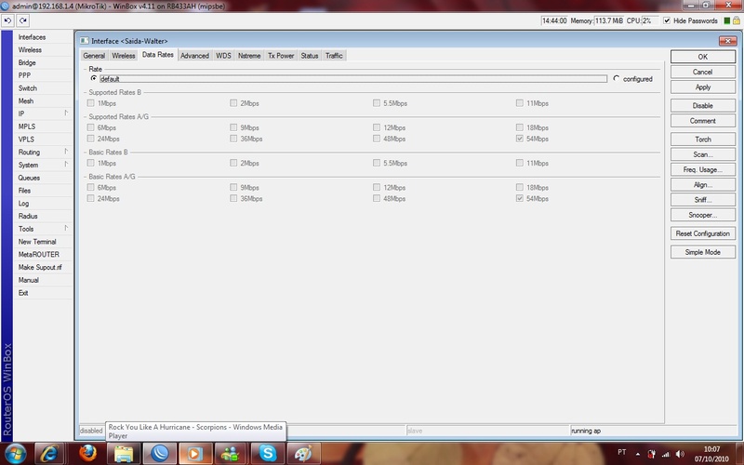Switch to the Nstreme tab
Screen dimensions: 744x465
pyautogui.click(x=249, y=56)
